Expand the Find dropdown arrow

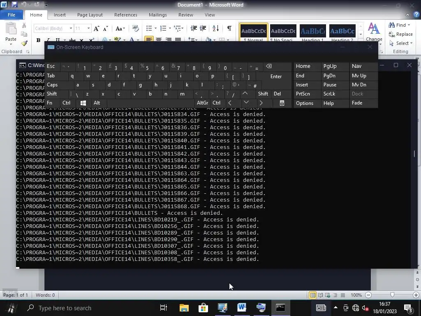(409, 25)
